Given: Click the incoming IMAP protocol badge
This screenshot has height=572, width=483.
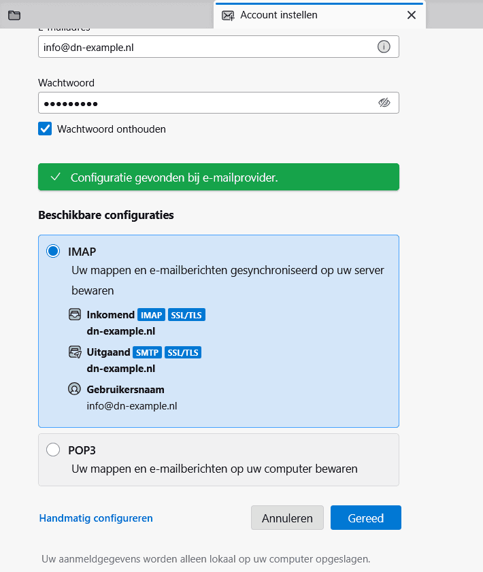Looking at the screenshot, I should (151, 315).
